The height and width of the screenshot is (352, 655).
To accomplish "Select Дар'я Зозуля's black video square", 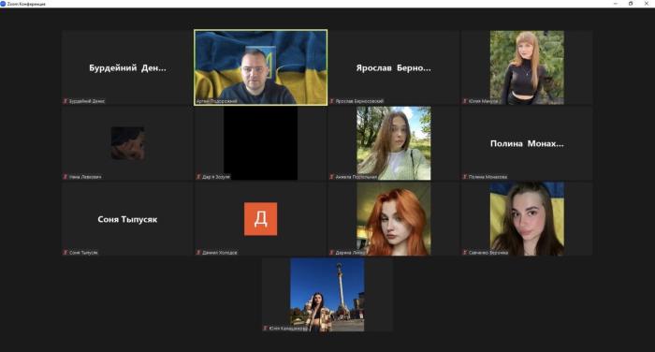I will (261, 143).
